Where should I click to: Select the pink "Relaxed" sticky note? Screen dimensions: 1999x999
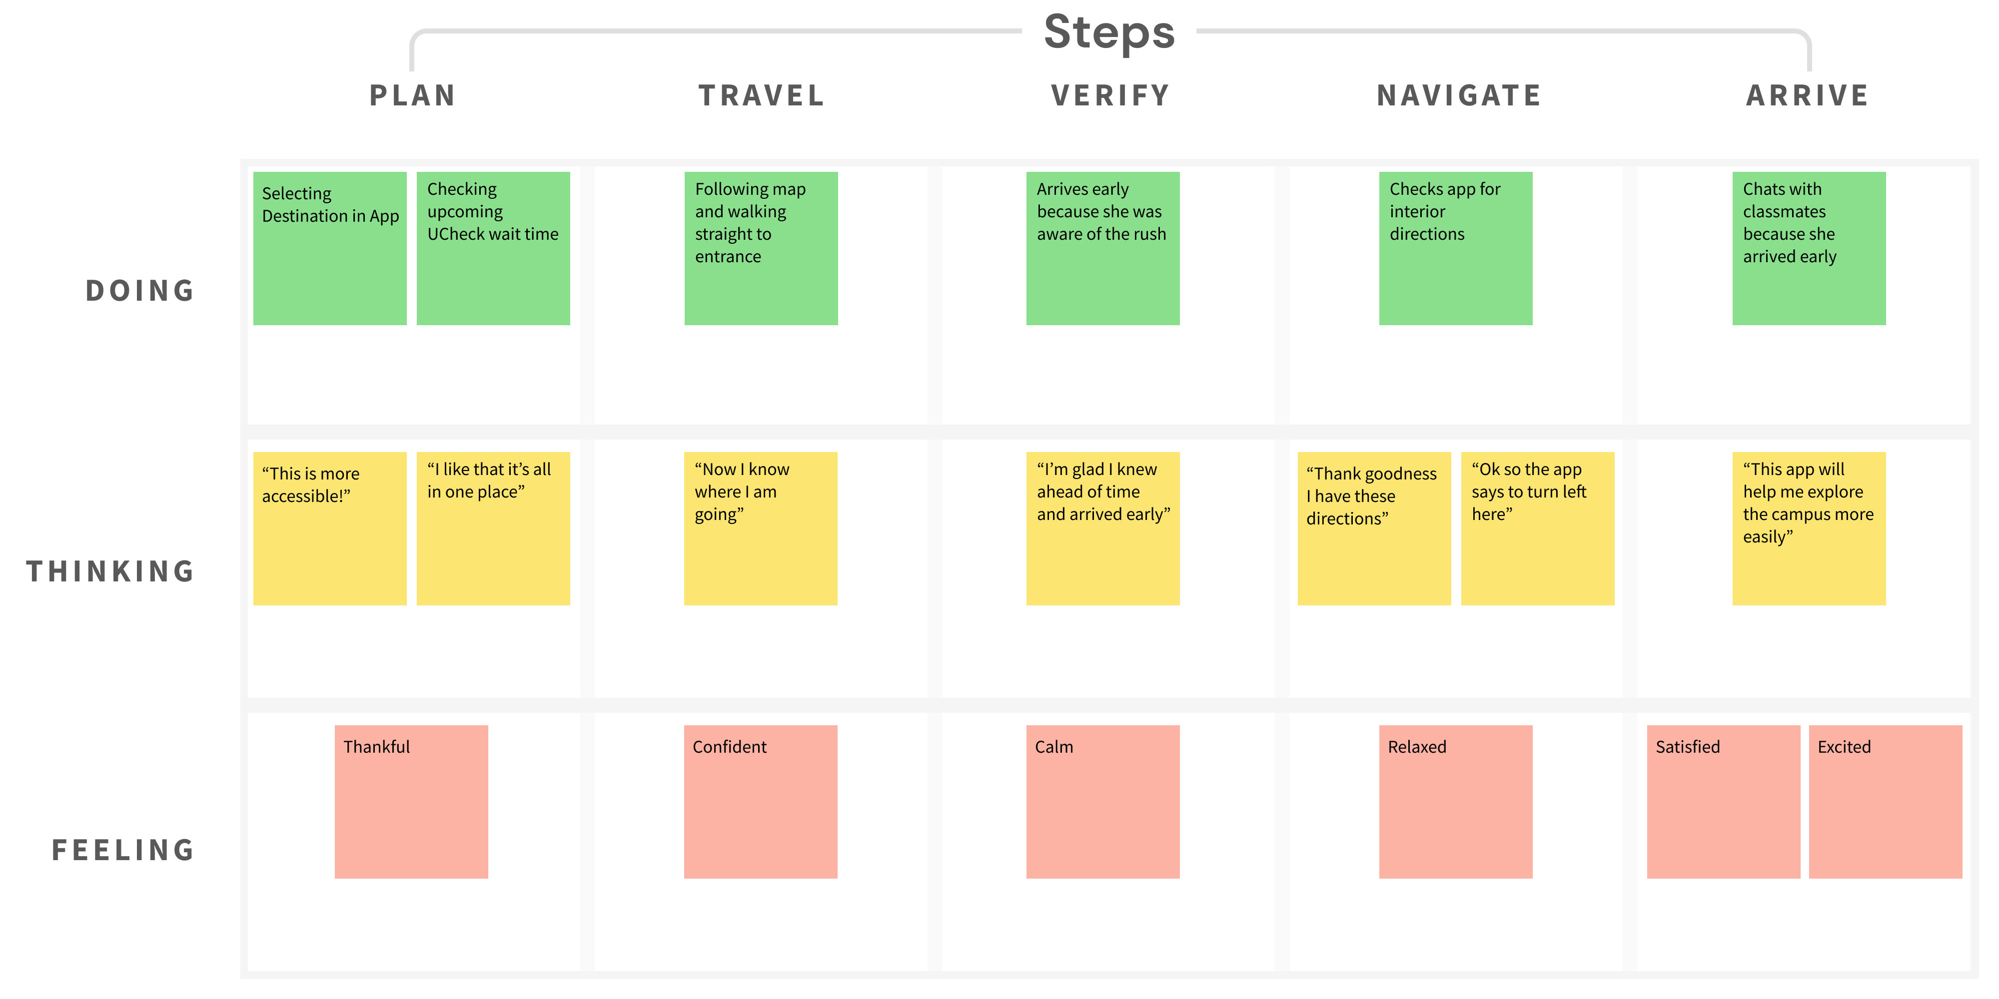tap(1455, 801)
